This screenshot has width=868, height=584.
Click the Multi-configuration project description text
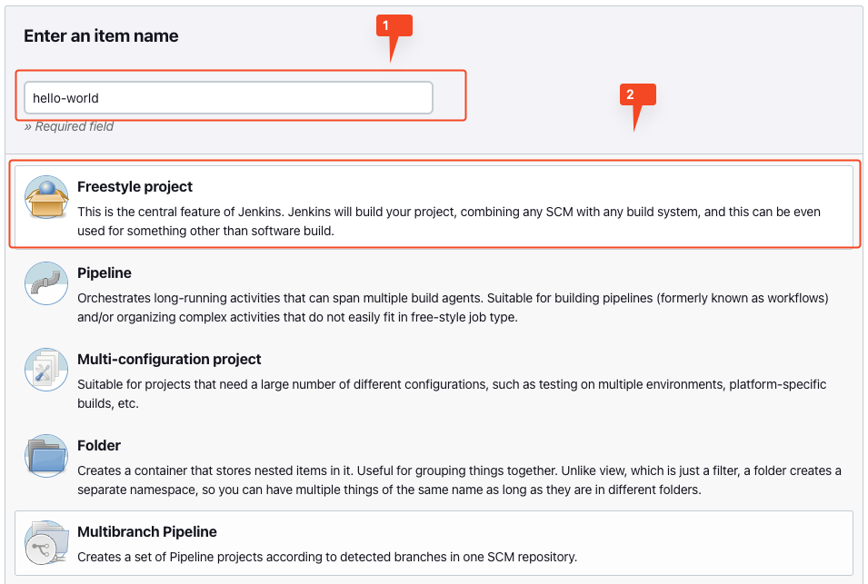(x=452, y=394)
